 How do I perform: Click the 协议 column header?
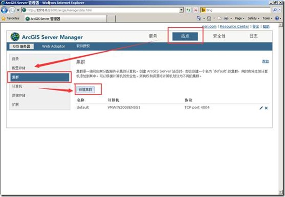[188, 100]
